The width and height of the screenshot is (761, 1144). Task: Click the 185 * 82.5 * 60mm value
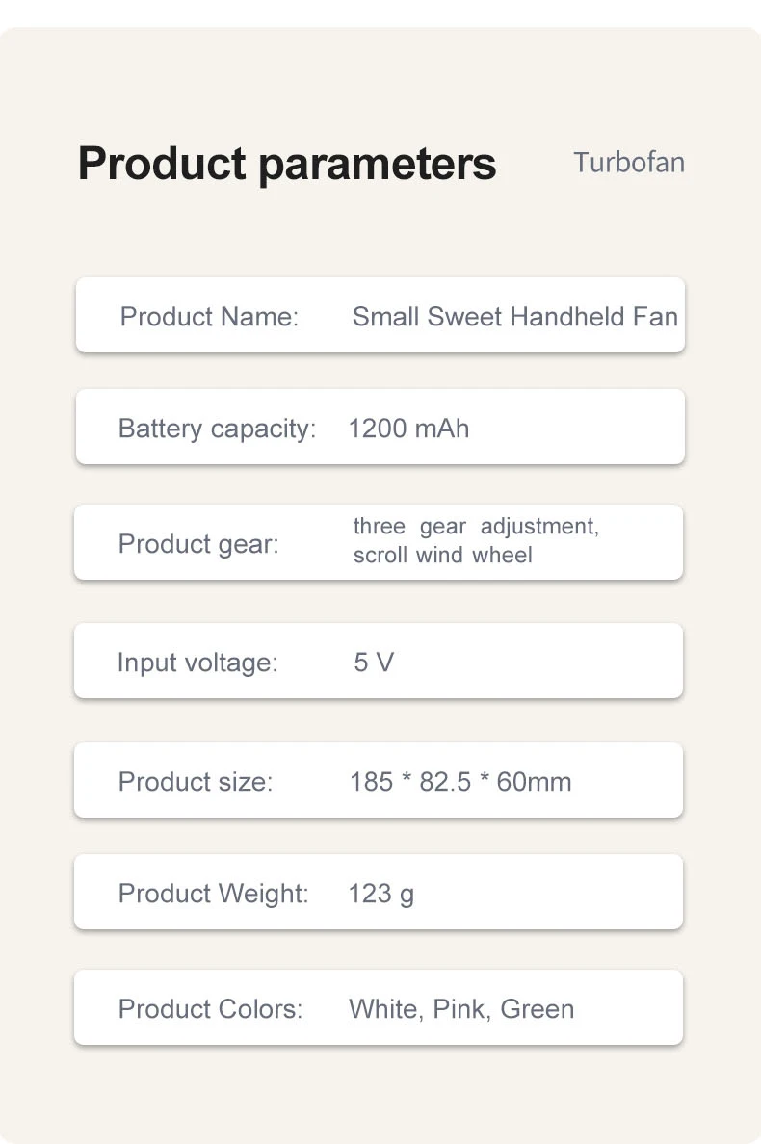pyautogui.click(x=460, y=781)
